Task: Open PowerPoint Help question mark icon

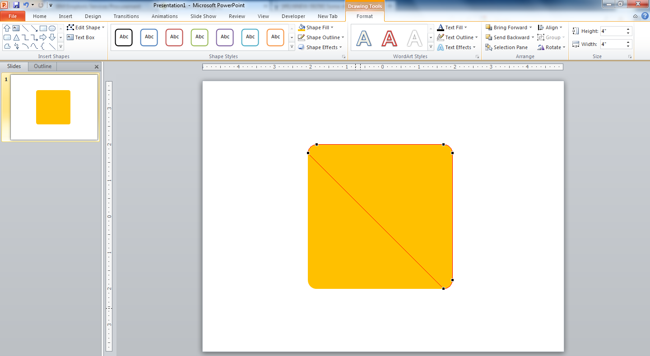Action: click(x=645, y=16)
